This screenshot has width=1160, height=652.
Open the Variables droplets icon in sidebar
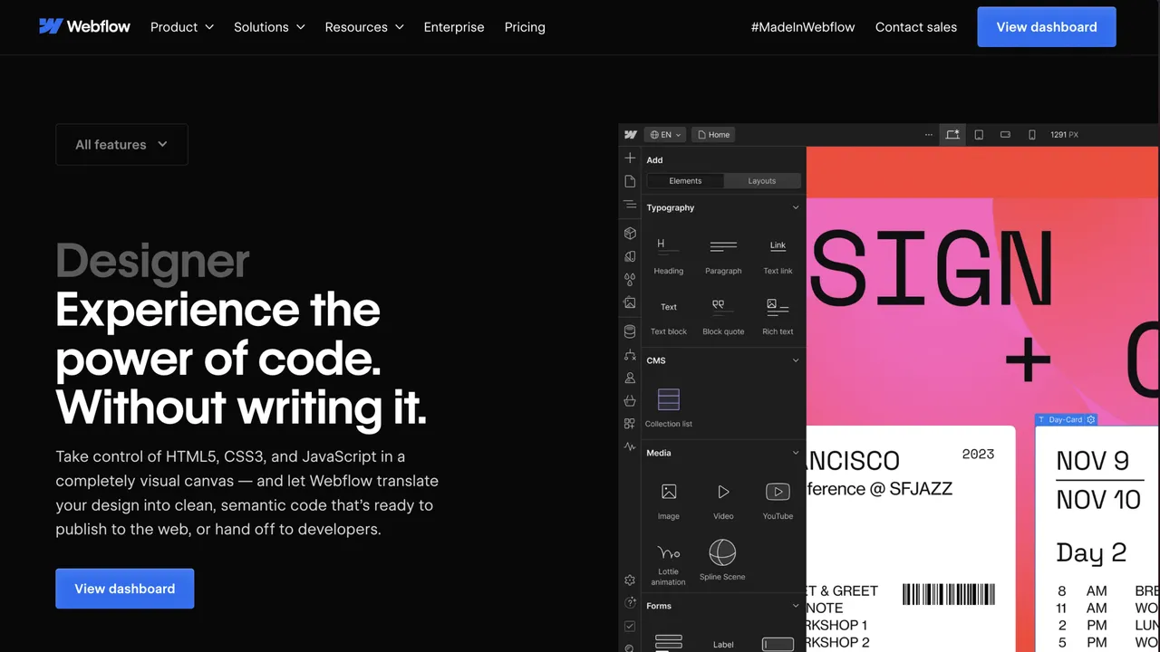(630, 279)
